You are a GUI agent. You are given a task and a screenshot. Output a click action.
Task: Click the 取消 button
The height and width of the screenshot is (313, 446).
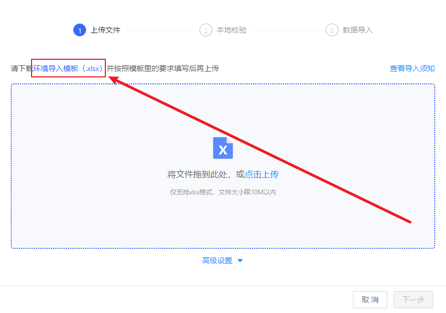pyautogui.click(x=370, y=300)
